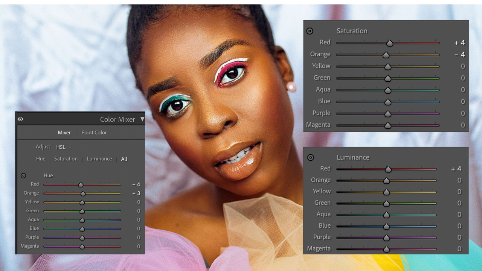
Task: Click the Luminance Aqua slider handle
Action: click(386, 215)
